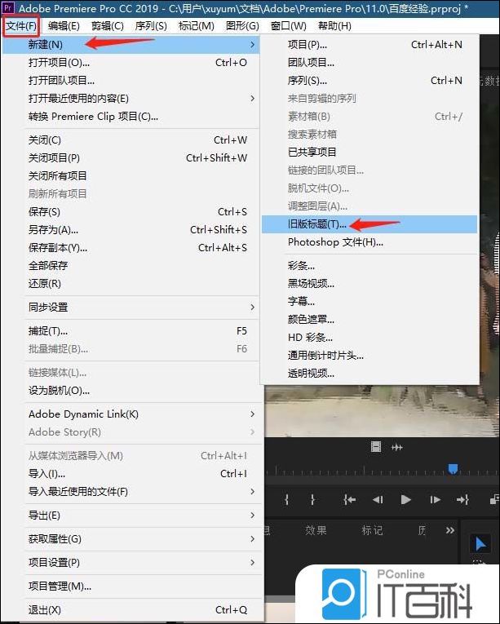Image resolution: width=500 pixels, height=624 pixels.
Task: Choose 退出(X) in the File menu
Action: click(131, 609)
